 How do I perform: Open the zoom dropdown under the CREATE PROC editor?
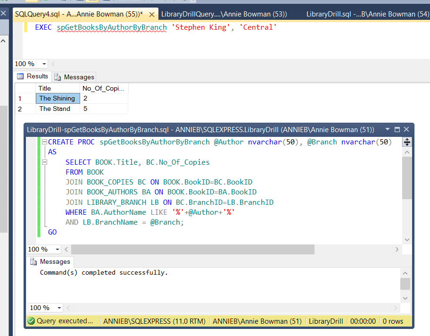coord(58,249)
